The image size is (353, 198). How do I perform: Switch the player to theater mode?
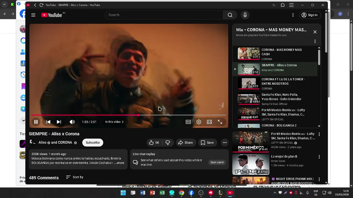pyautogui.click(x=209, y=122)
